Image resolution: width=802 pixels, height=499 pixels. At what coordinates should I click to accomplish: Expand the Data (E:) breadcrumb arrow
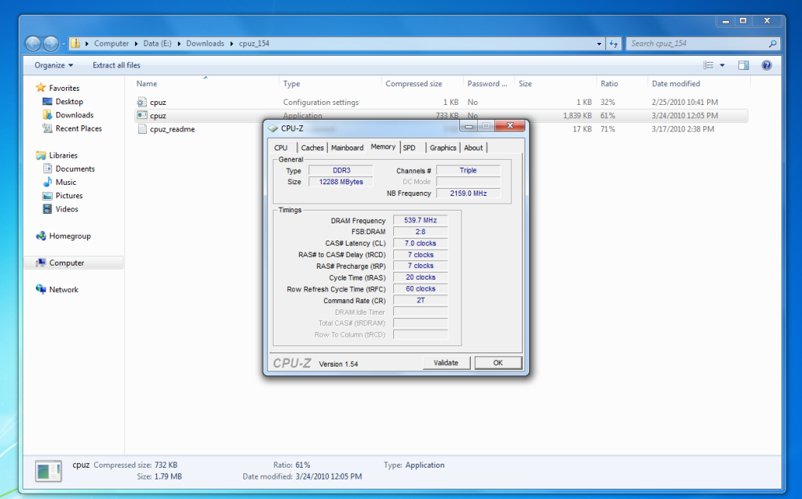179,44
